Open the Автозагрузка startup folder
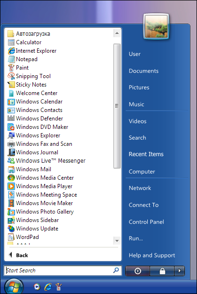Viewport: 197px width, 294px height. click(29, 34)
